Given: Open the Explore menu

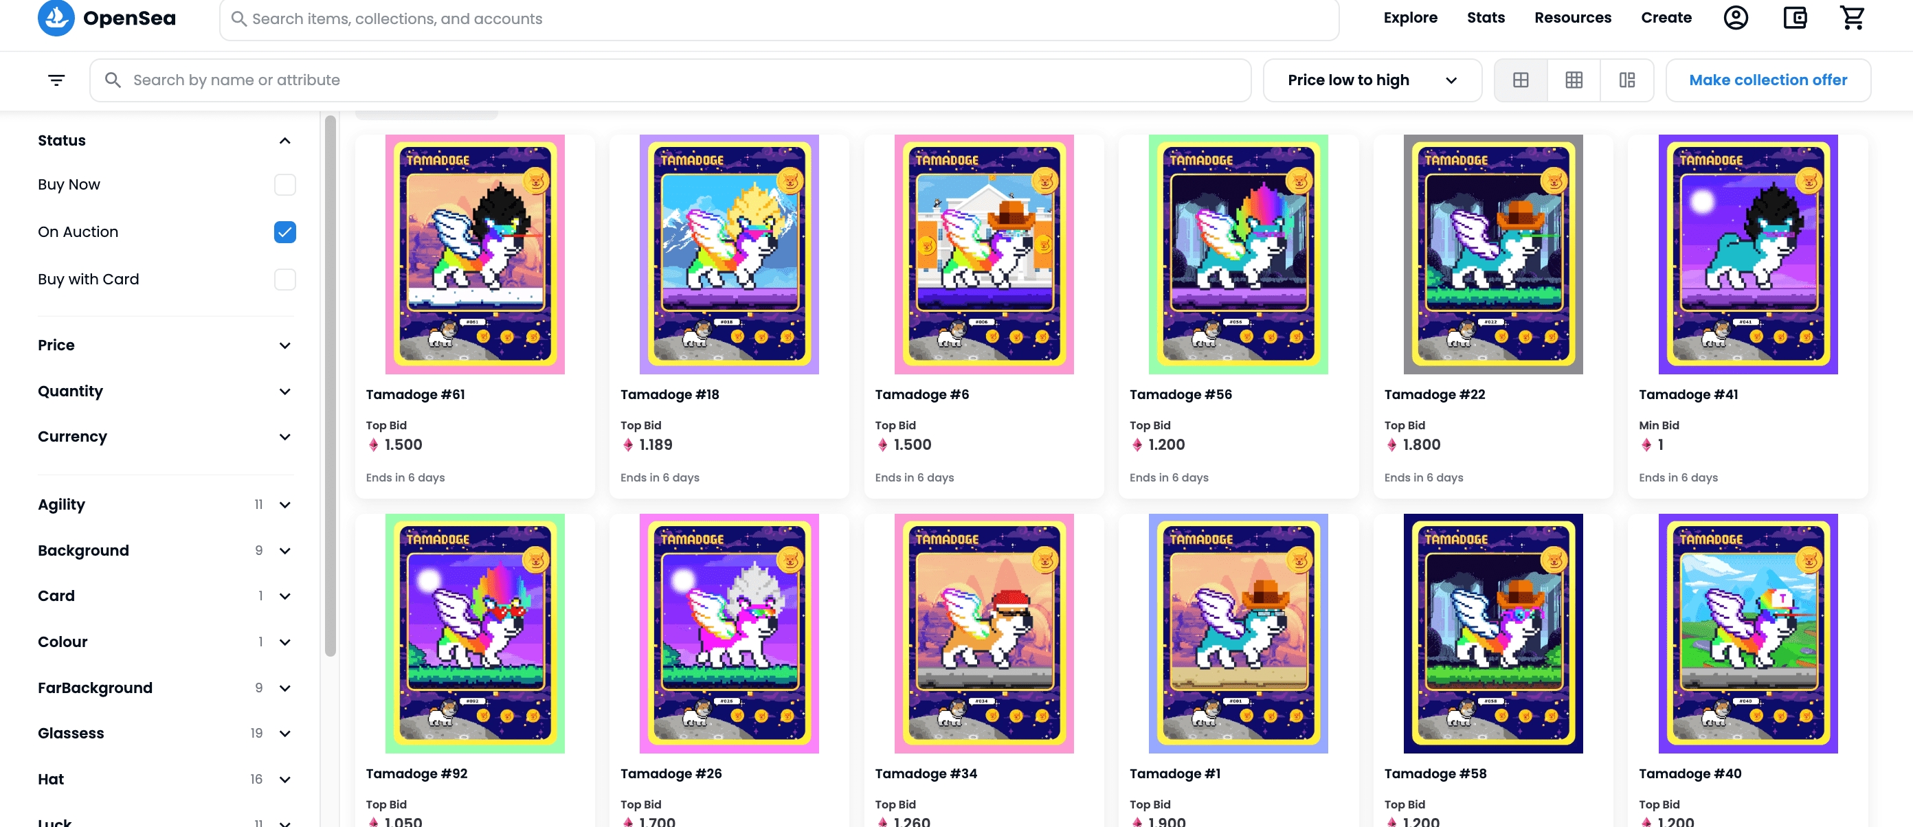Looking at the screenshot, I should click(x=1409, y=18).
